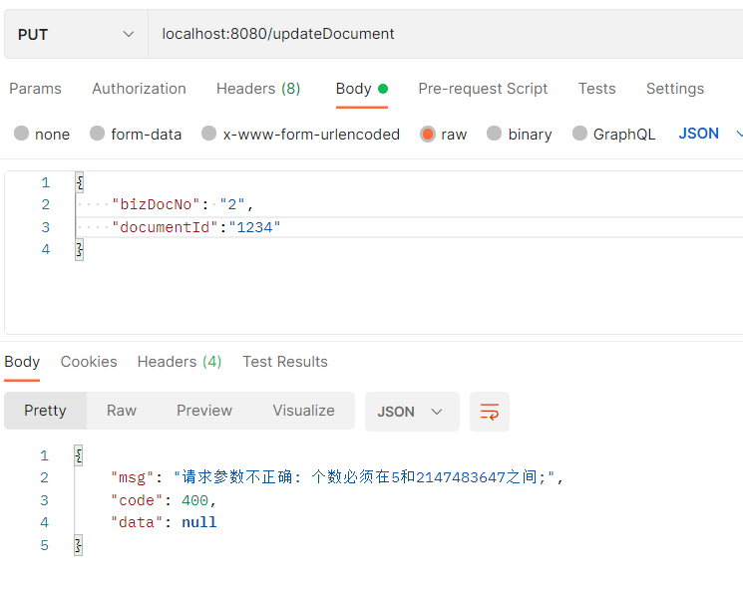Collapse the request JSON opening brace
Viewport: 743px width, 589px height.
point(80,182)
